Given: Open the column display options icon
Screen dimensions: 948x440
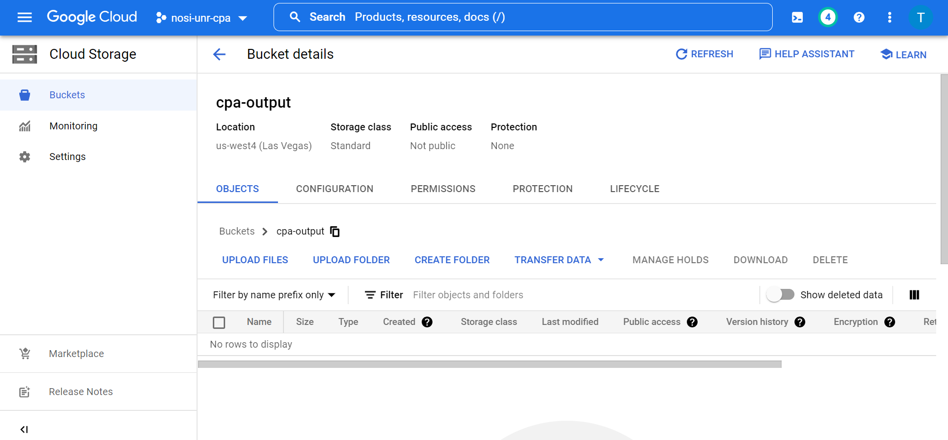Looking at the screenshot, I should click(x=914, y=295).
